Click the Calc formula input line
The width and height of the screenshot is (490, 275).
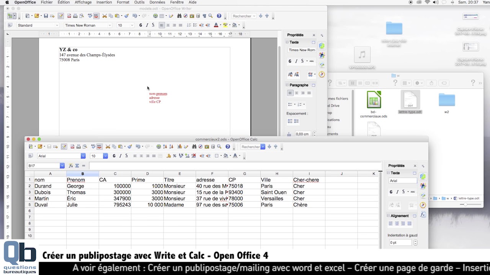[x=235, y=165]
